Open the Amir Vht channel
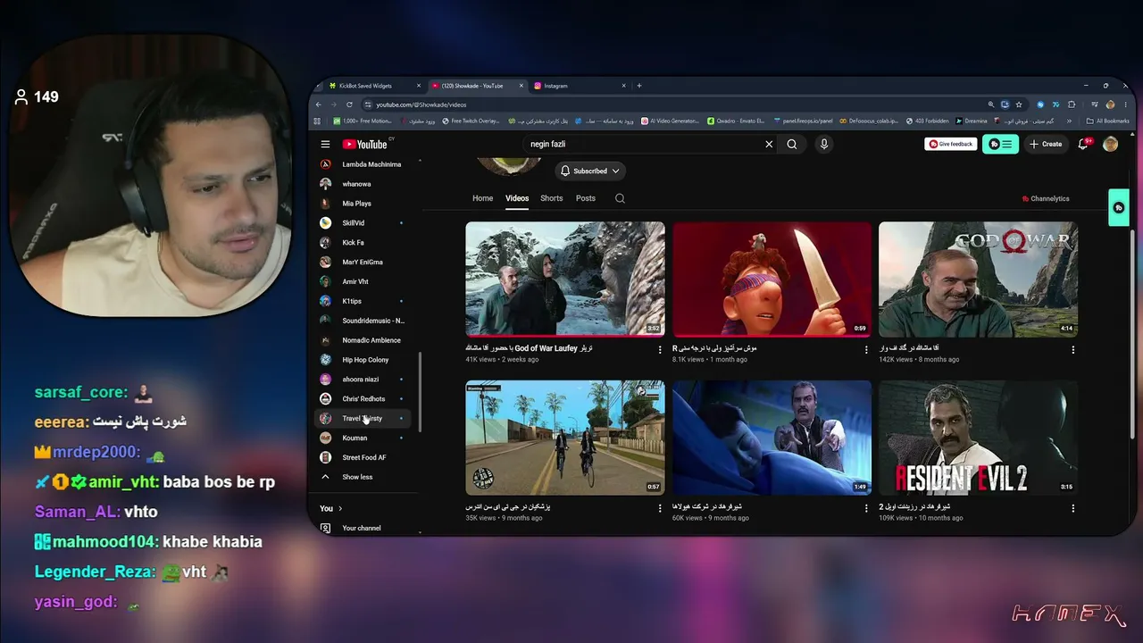 363,282
